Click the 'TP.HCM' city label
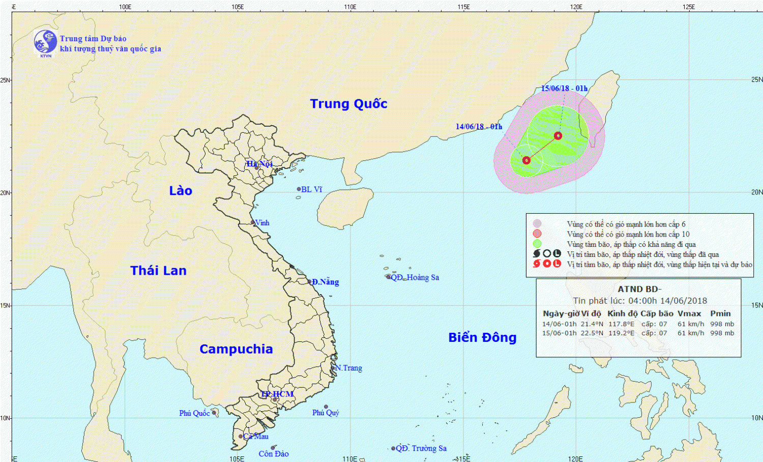The height and width of the screenshot is (462, 763). coord(277,394)
